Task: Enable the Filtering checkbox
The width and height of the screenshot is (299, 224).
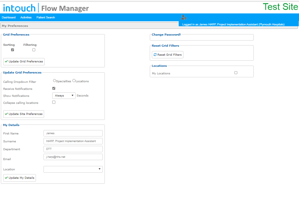Action: click(34, 50)
